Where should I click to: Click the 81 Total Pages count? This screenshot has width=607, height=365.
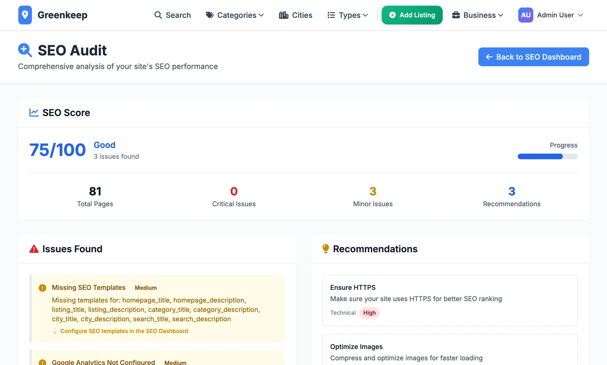(95, 191)
